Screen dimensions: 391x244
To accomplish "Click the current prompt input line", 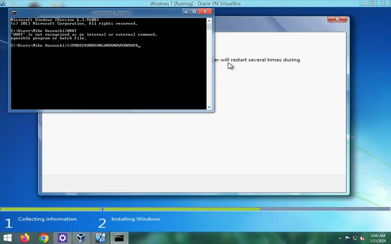I will click(75, 45).
